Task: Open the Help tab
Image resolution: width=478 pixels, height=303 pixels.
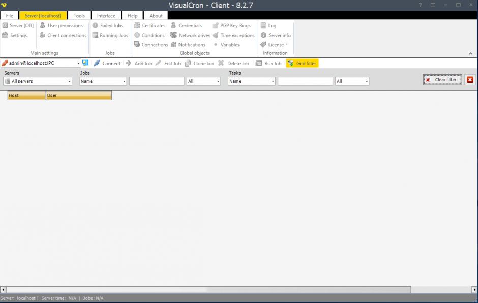Action: tap(132, 16)
